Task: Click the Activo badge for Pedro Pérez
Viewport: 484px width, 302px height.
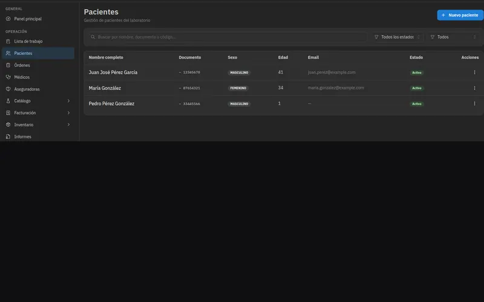Action: tap(417, 104)
